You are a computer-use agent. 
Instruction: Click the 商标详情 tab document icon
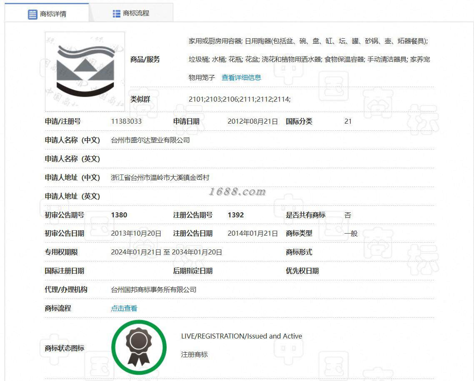click(x=32, y=14)
